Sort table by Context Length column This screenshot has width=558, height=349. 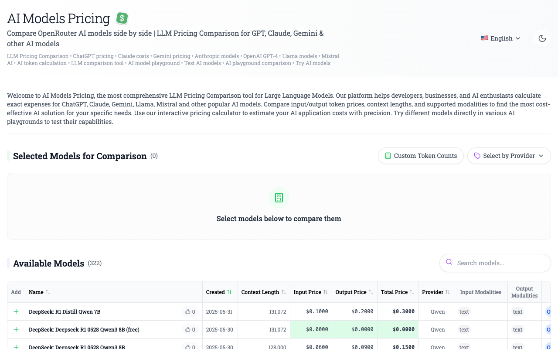point(264,292)
